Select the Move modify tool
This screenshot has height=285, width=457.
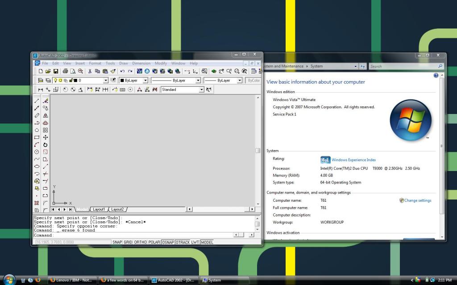[46, 137]
